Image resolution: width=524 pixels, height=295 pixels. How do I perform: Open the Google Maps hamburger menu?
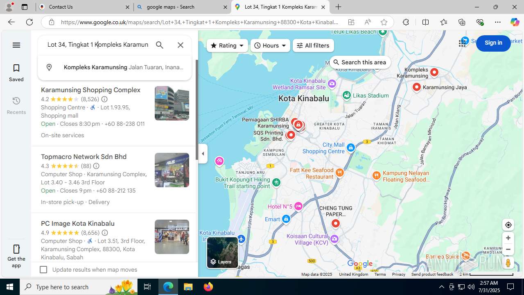16,45
